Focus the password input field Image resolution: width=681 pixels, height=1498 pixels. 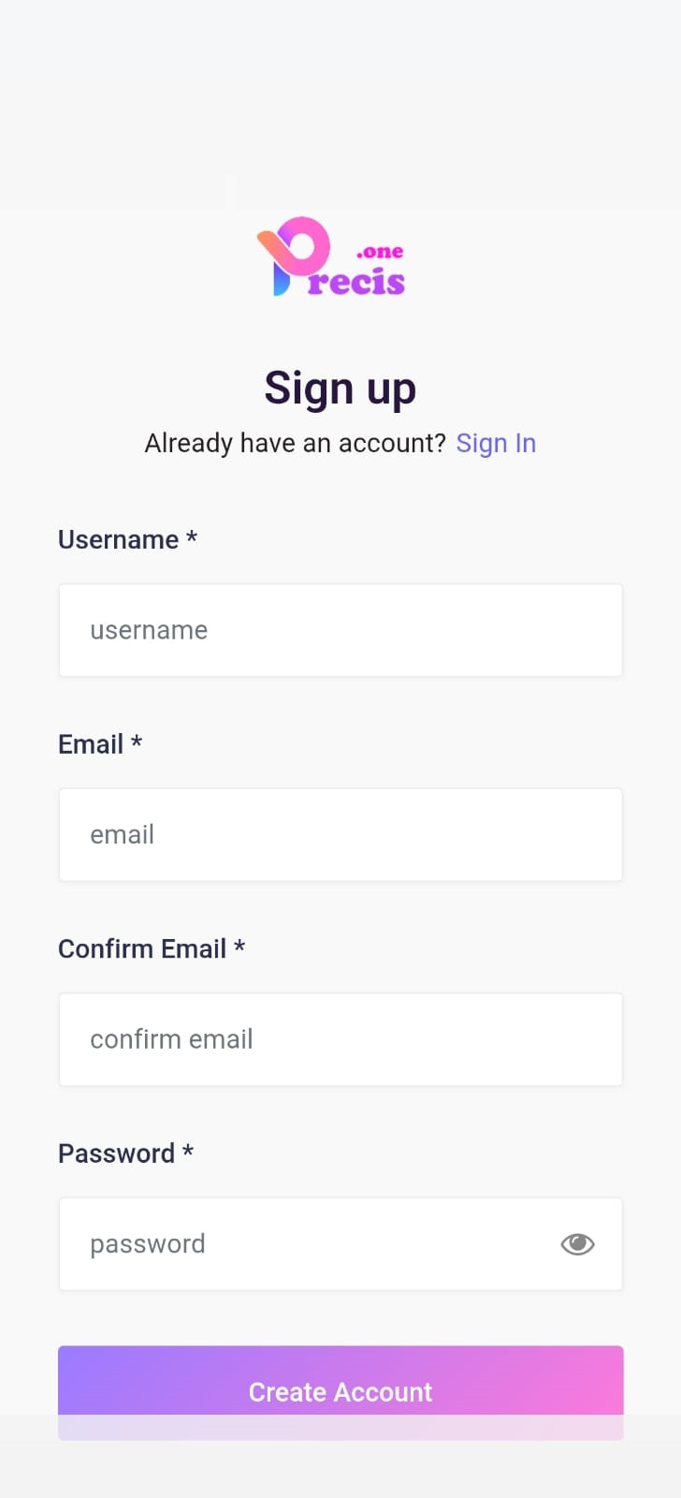point(309,1243)
